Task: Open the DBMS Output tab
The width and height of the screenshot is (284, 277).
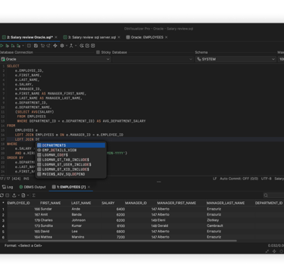Action: tap(33, 187)
